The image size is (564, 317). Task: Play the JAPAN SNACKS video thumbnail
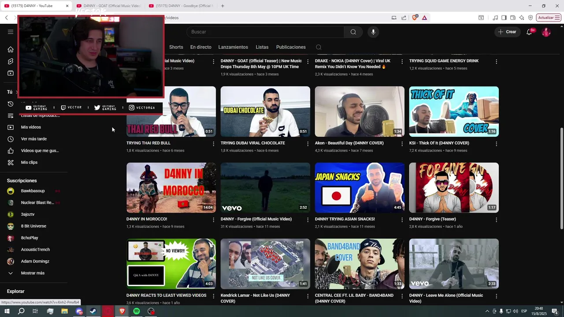click(360, 188)
